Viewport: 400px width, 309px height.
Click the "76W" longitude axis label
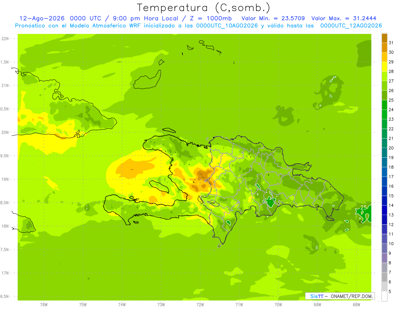coord(44,305)
